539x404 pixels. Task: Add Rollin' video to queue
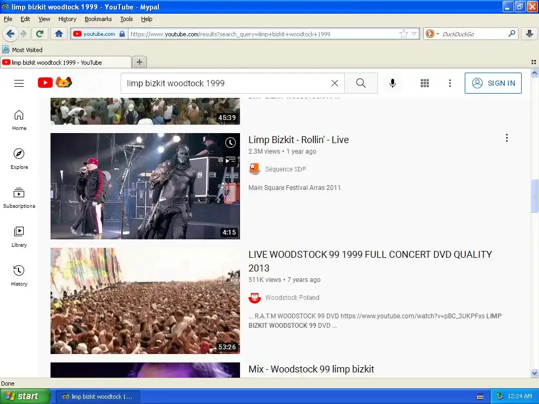(x=231, y=160)
